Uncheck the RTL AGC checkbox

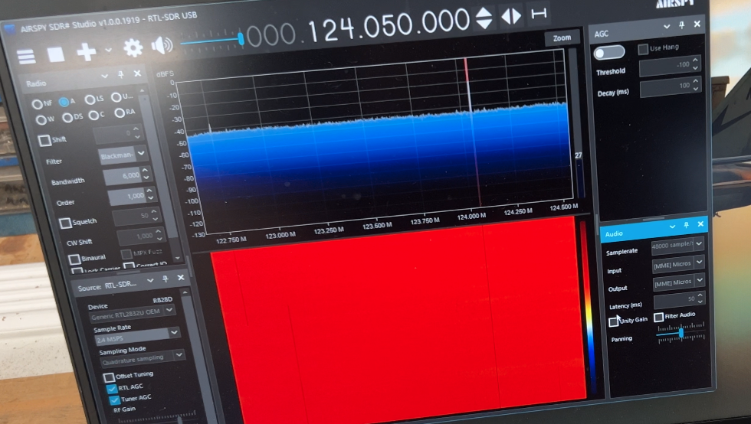[112, 389]
